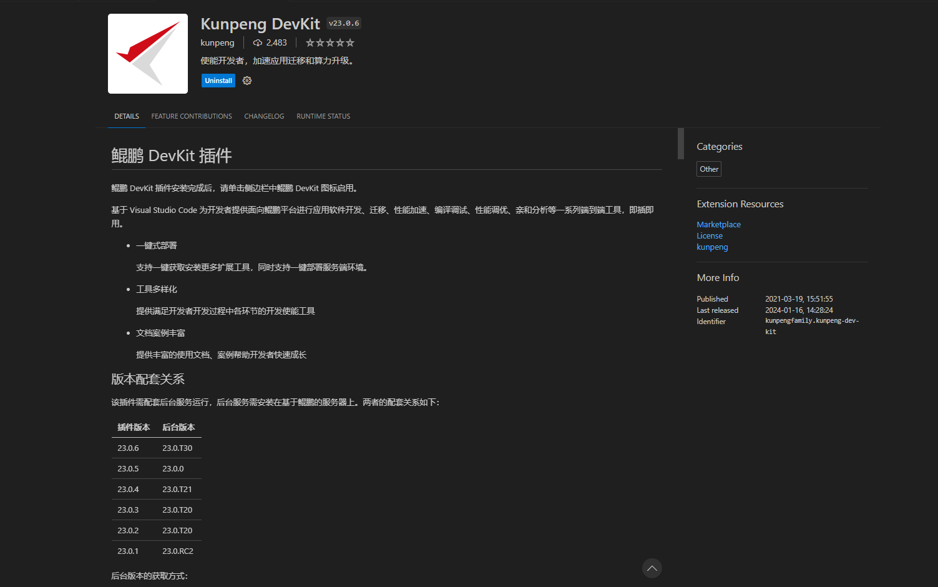Screen dimensions: 938x587
Task: Click backend version cell 23.0.0
Action: [x=173, y=468]
